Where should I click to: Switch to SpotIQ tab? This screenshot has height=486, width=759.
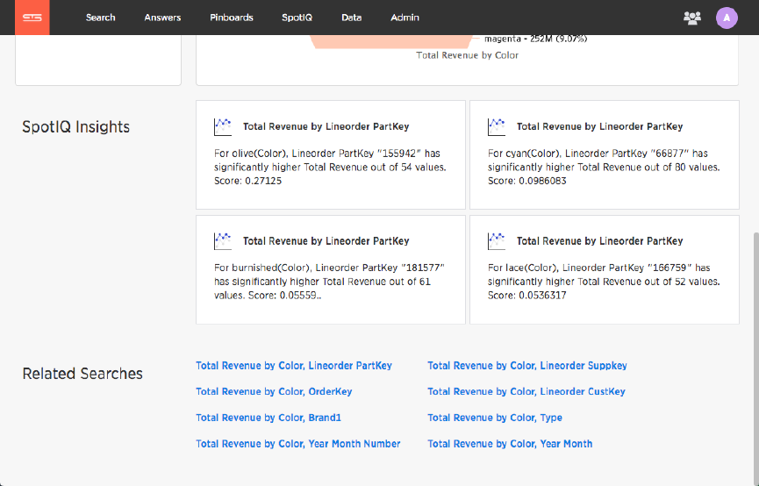pos(297,18)
